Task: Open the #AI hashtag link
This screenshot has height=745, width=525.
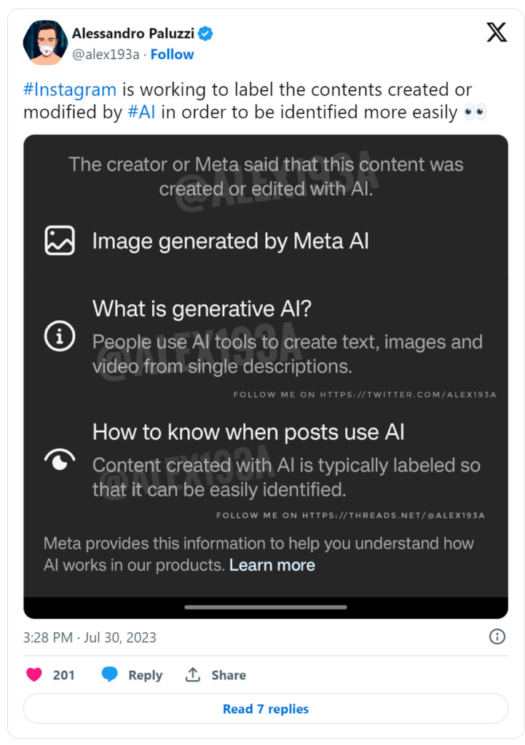Action: (141, 113)
